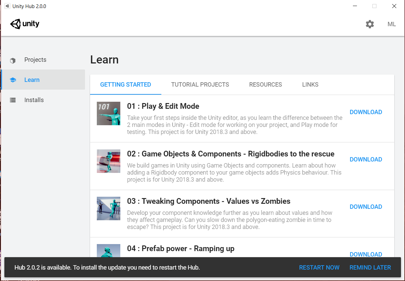405x281 pixels.
Task: Open the ML account menu
Action: [392, 24]
